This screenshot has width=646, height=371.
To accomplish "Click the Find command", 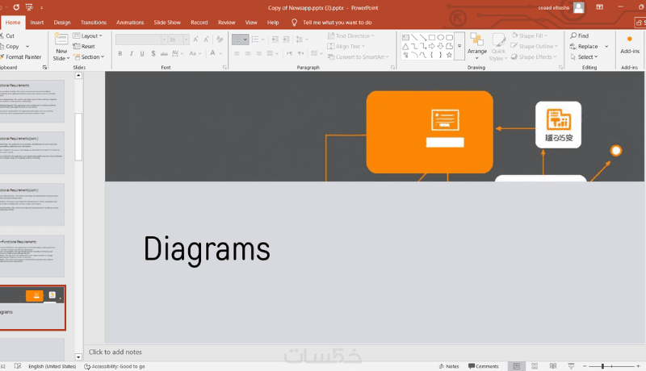I will coord(579,35).
